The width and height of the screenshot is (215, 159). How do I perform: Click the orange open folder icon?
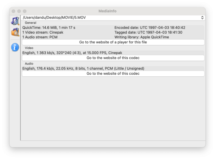point(15,32)
